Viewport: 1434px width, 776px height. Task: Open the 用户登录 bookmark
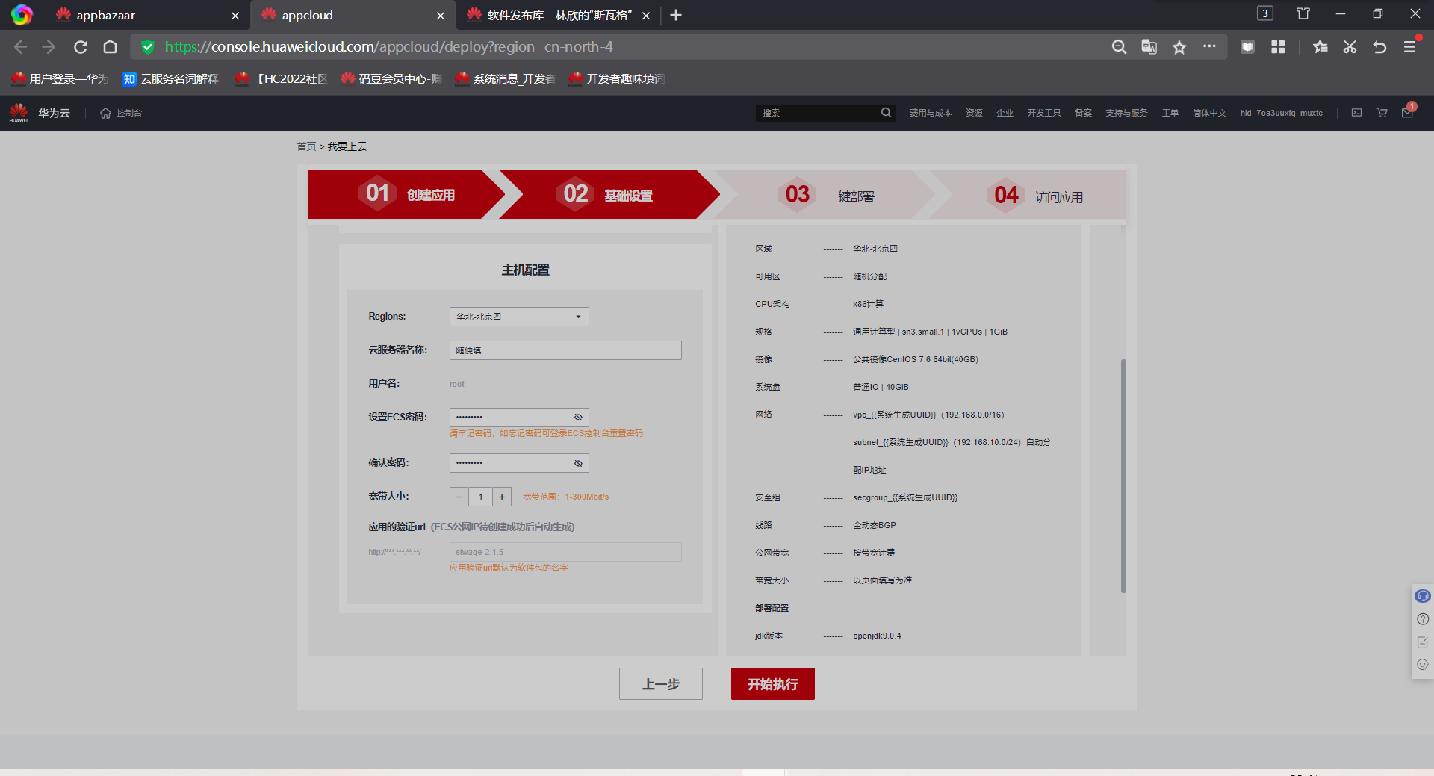click(60, 78)
